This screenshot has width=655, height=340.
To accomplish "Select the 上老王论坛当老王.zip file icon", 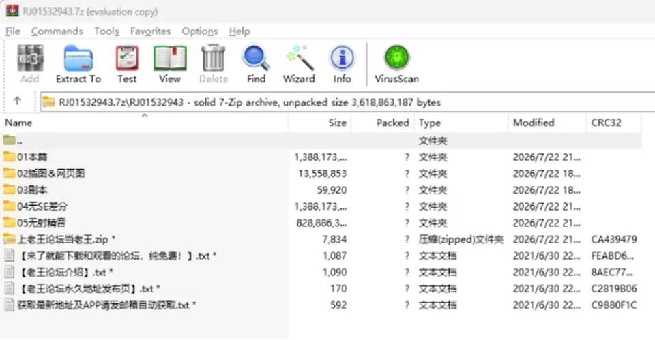I will [x=9, y=238].
